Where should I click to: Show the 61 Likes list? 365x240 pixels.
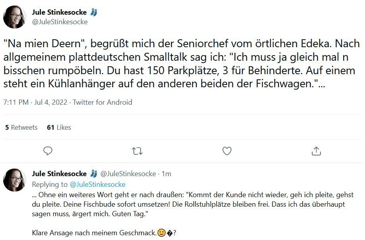pyautogui.click(x=59, y=127)
